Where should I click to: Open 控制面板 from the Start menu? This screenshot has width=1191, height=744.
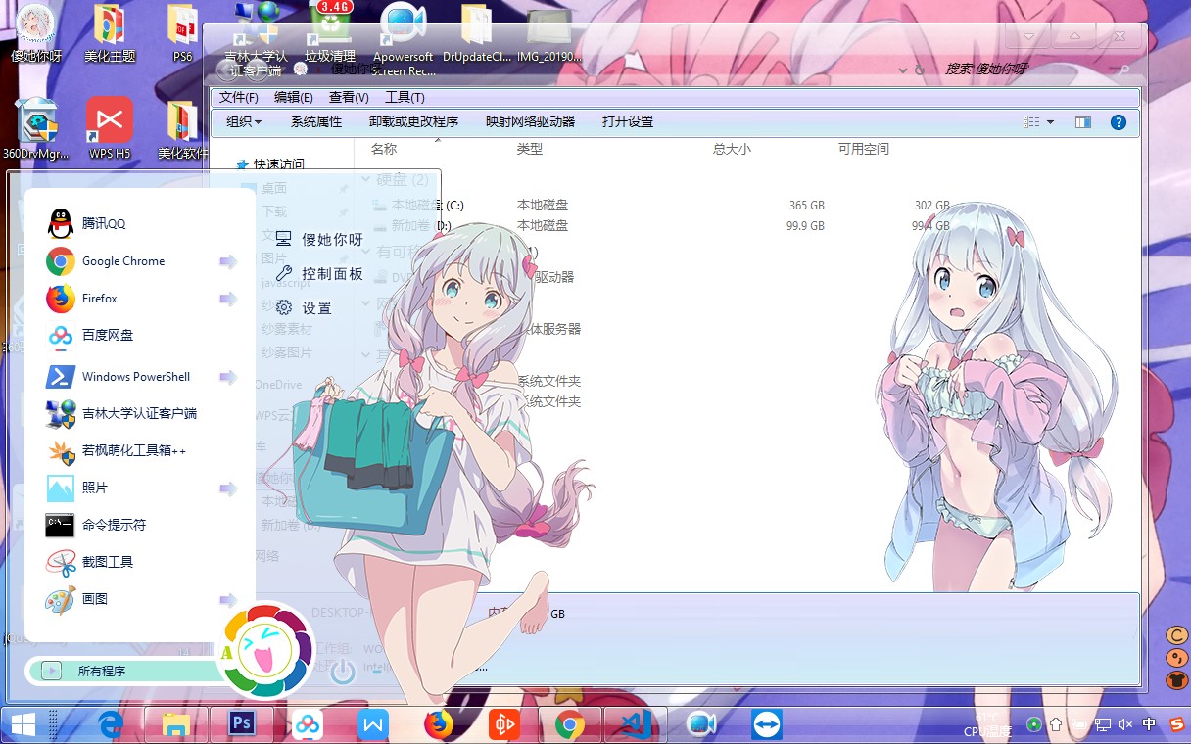point(319,274)
